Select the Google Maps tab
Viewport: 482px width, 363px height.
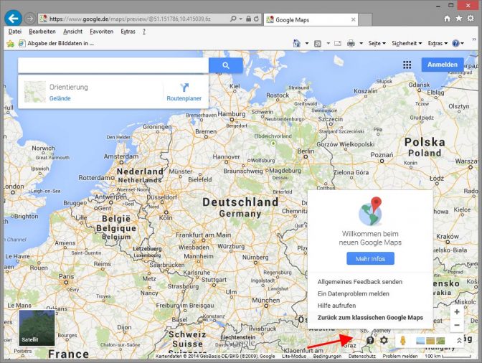coord(311,19)
